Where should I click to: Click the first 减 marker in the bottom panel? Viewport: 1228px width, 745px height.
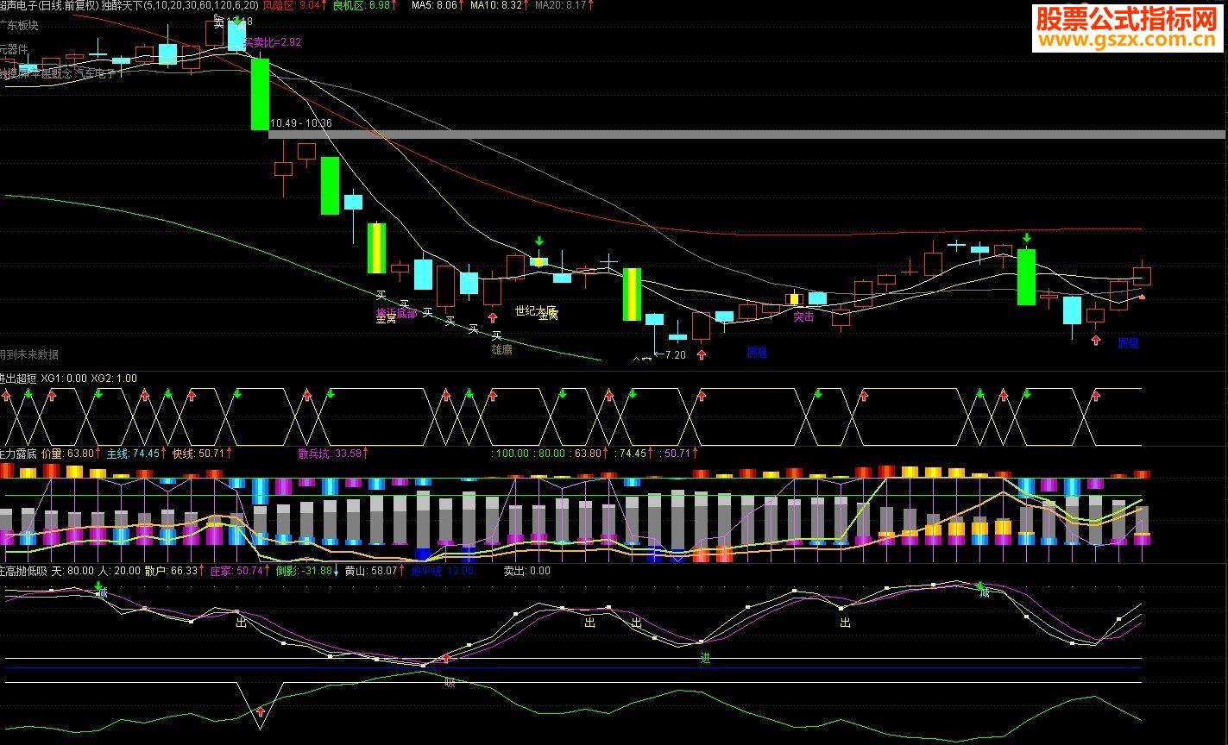tap(103, 593)
